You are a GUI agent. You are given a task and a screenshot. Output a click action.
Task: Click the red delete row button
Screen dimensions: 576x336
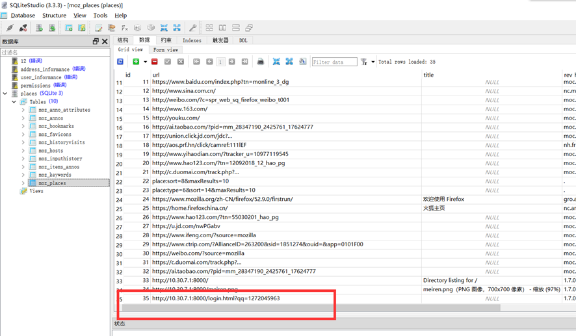(155, 62)
